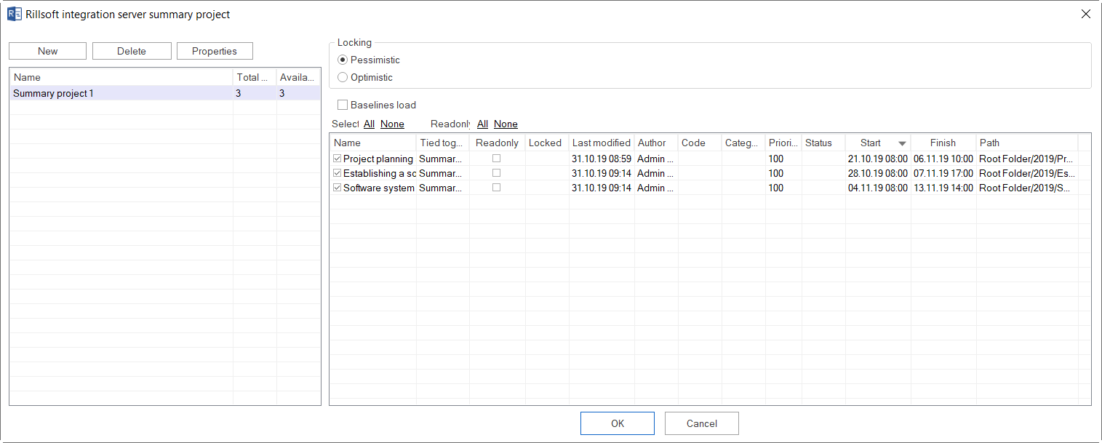
Task: Sort summary projects by Name column header
Action: 121,77
